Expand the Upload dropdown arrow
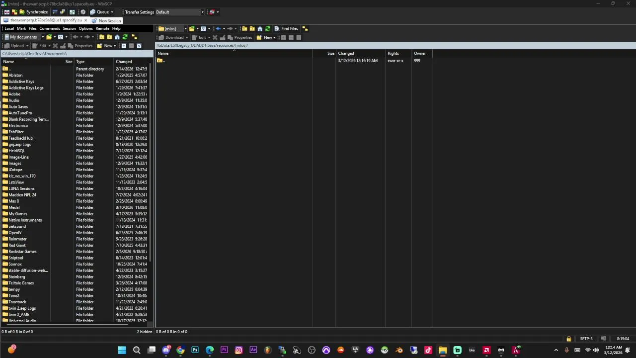636x358 pixels. click(27, 46)
